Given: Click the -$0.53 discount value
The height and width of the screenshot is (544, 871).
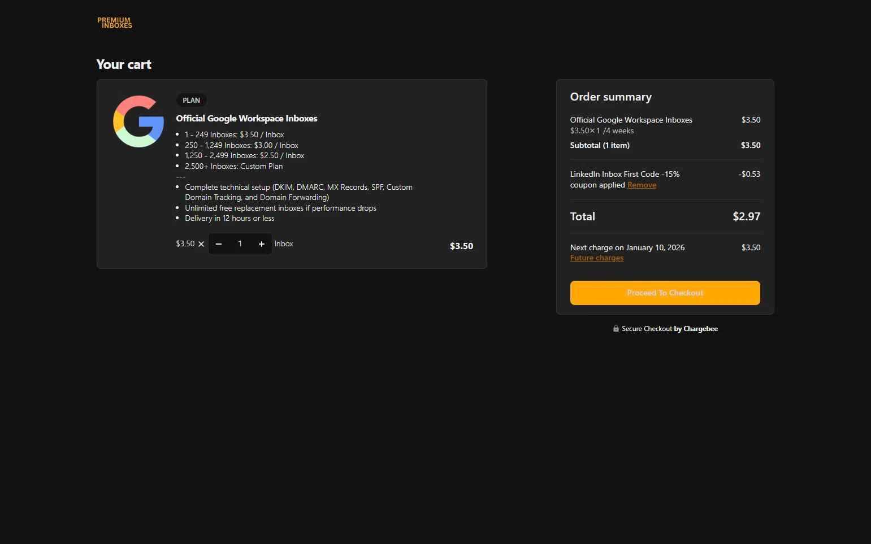Looking at the screenshot, I should tap(749, 174).
